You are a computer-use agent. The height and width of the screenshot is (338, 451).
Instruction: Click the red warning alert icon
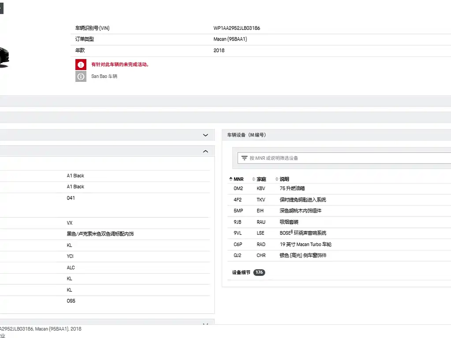pyautogui.click(x=81, y=65)
